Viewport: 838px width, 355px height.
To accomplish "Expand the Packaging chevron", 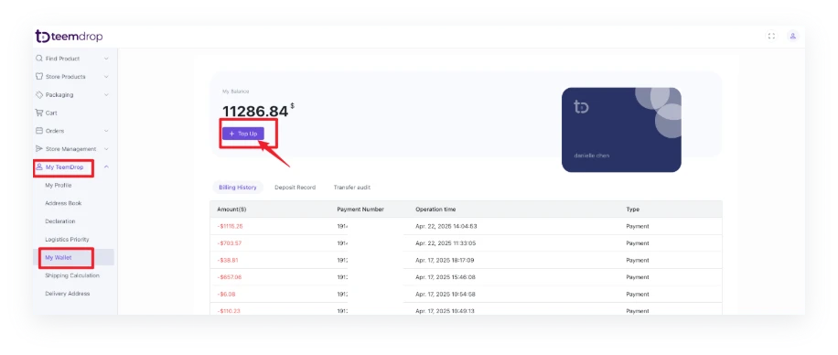I will 106,94.
